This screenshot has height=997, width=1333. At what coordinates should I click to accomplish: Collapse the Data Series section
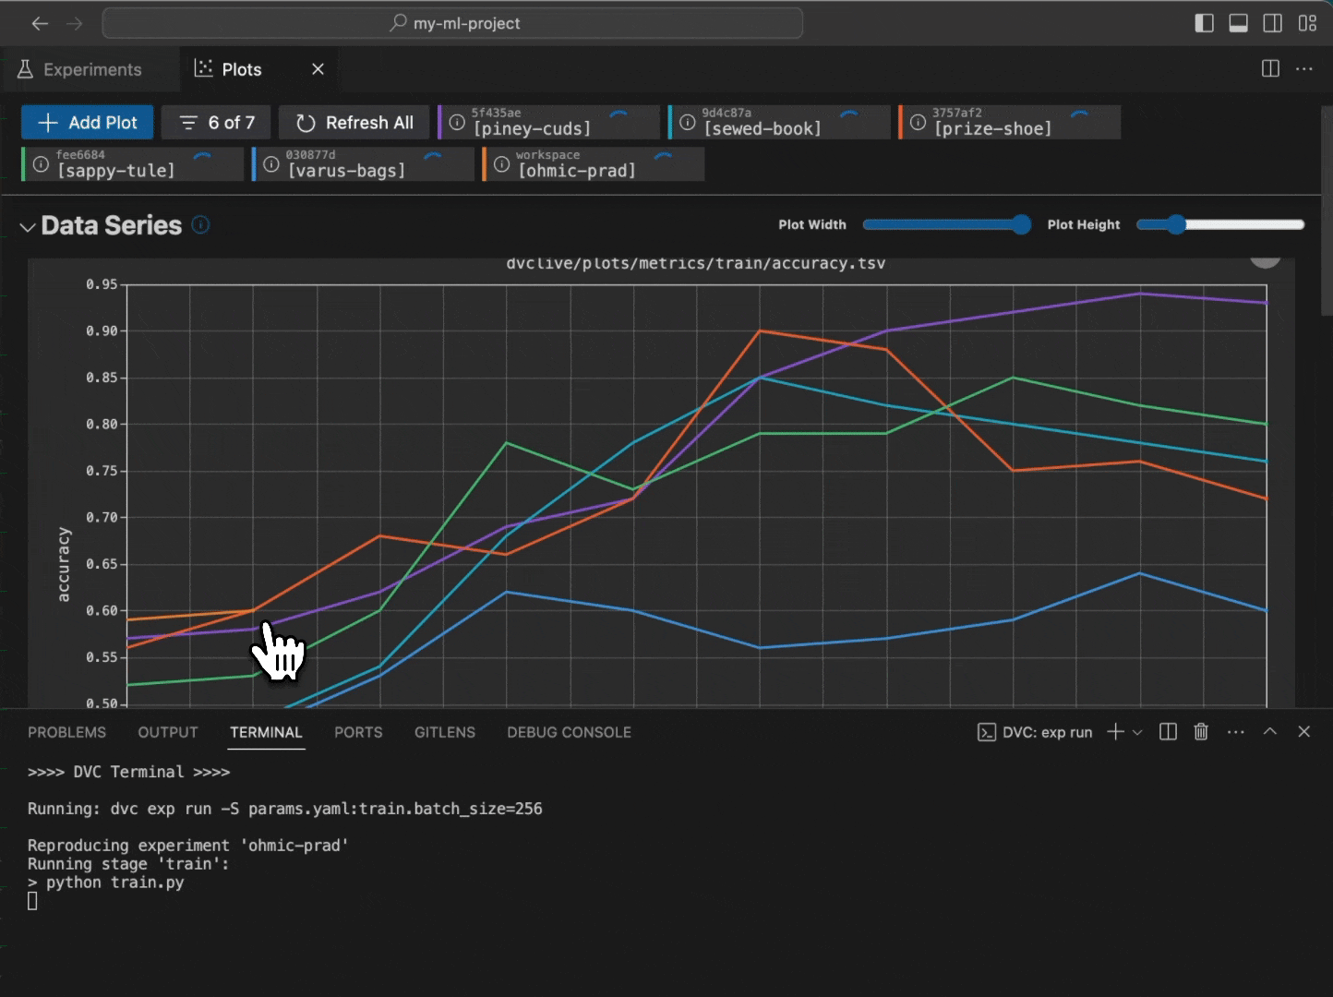pyautogui.click(x=27, y=226)
